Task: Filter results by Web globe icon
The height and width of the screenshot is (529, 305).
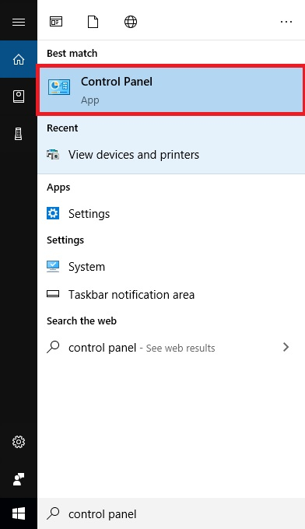Action: click(x=131, y=22)
